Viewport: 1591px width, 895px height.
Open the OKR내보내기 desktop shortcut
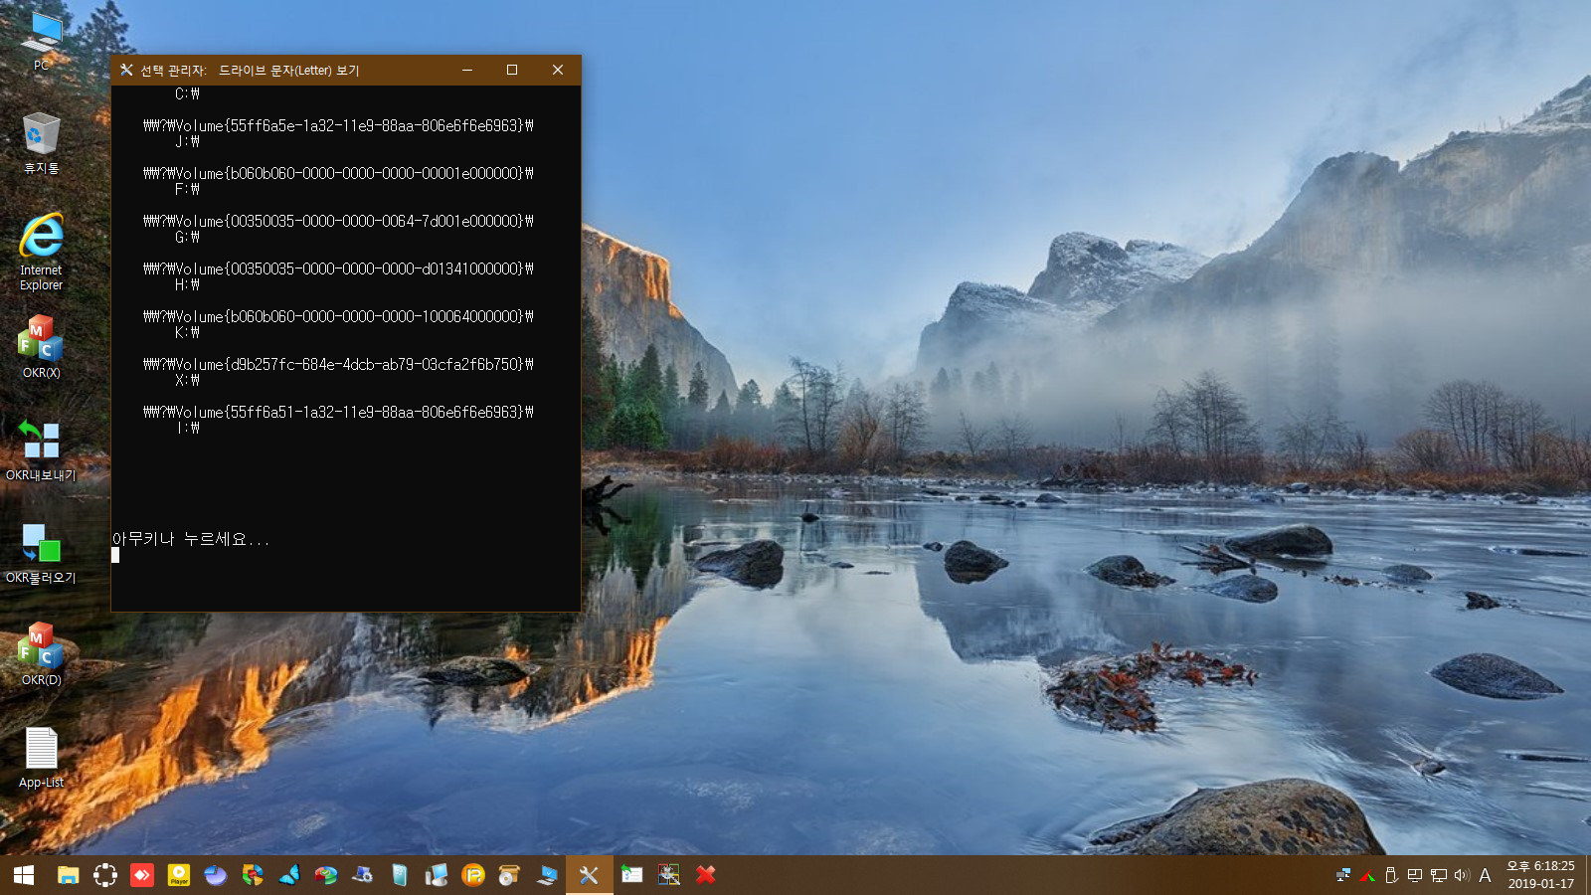(x=41, y=450)
